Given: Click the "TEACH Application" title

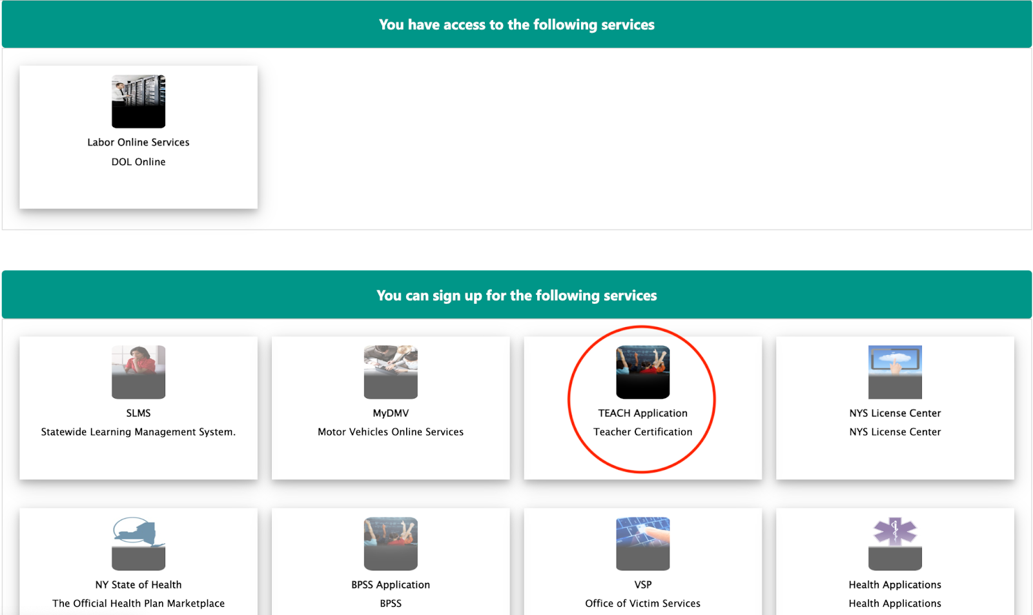Looking at the screenshot, I should [643, 413].
